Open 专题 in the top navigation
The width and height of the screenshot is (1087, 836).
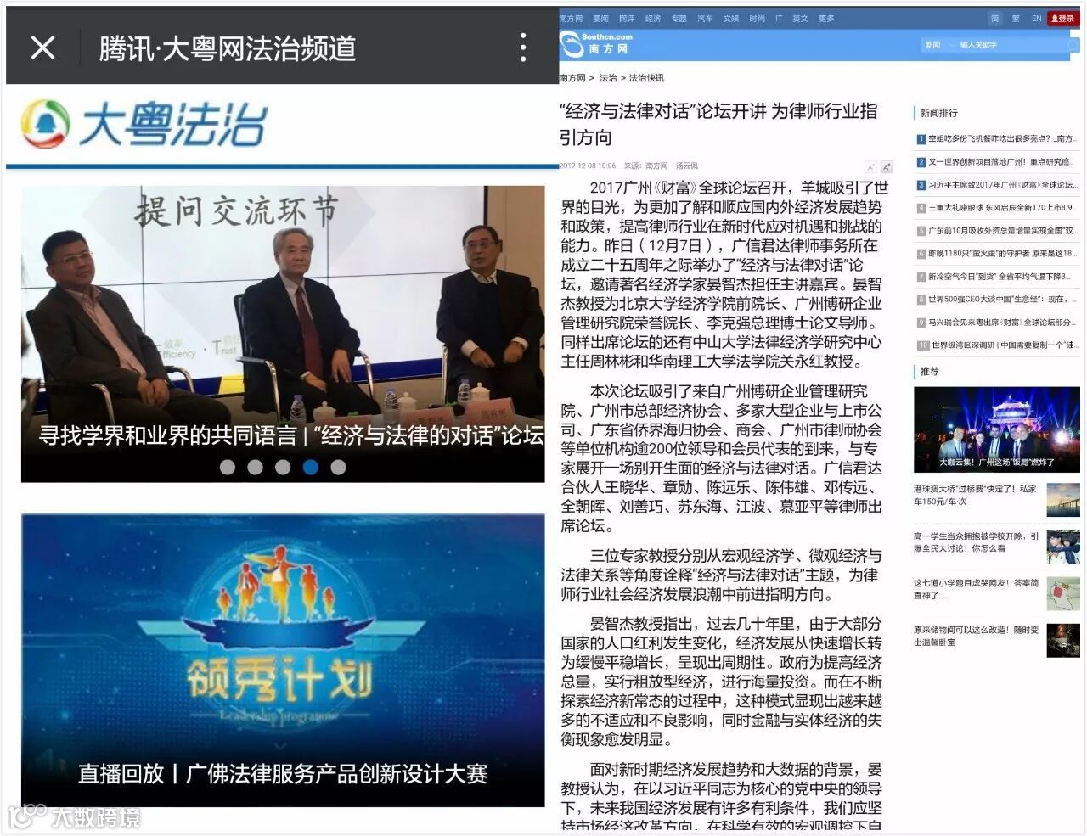click(x=679, y=18)
